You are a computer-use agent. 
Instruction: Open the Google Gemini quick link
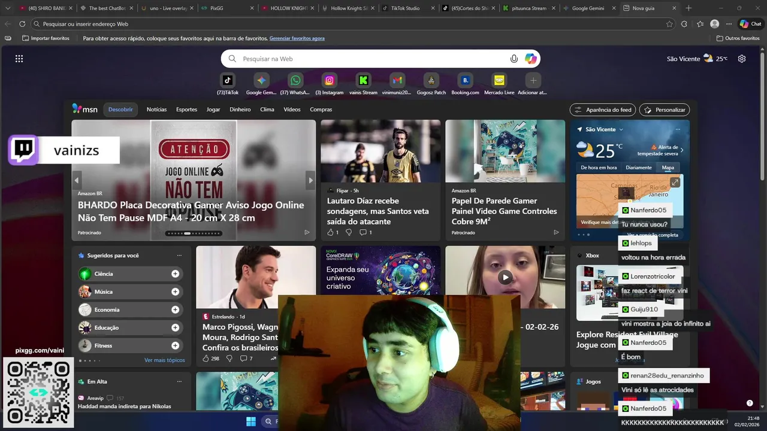point(261,80)
